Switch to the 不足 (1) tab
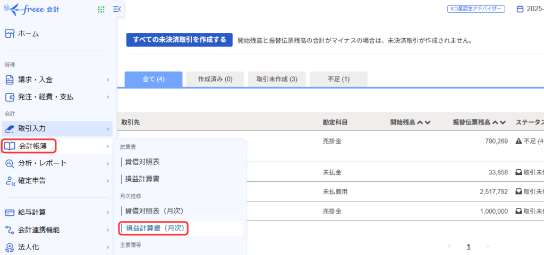 338,79
